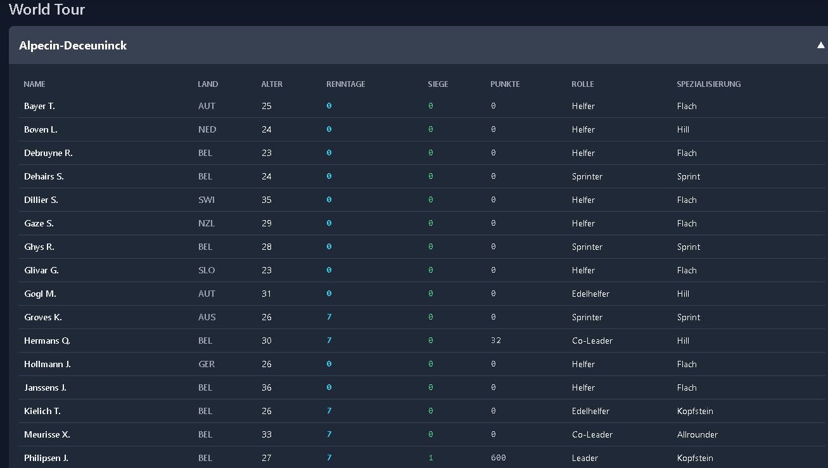Viewport: 828px width, 468px height.
Task: Click rider Kielich T. name
Action: coord(42,411)
